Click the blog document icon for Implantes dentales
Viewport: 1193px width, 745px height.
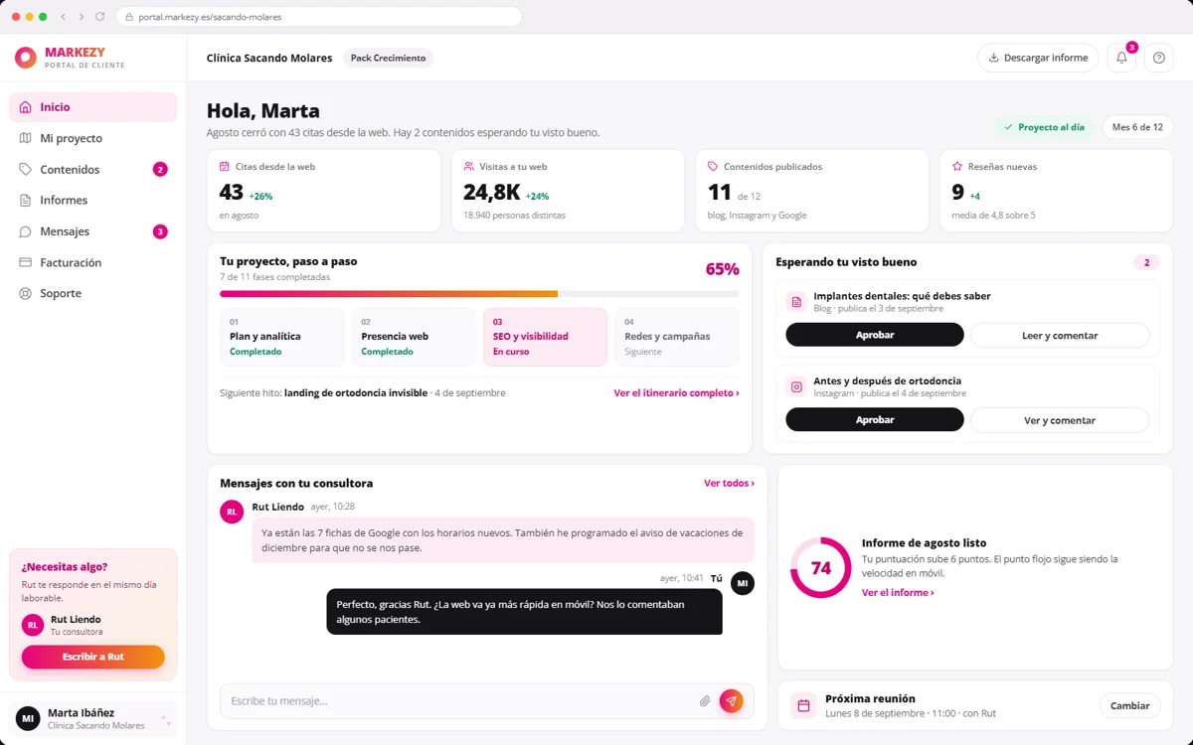pyautogui.click(x=795, y=302)
